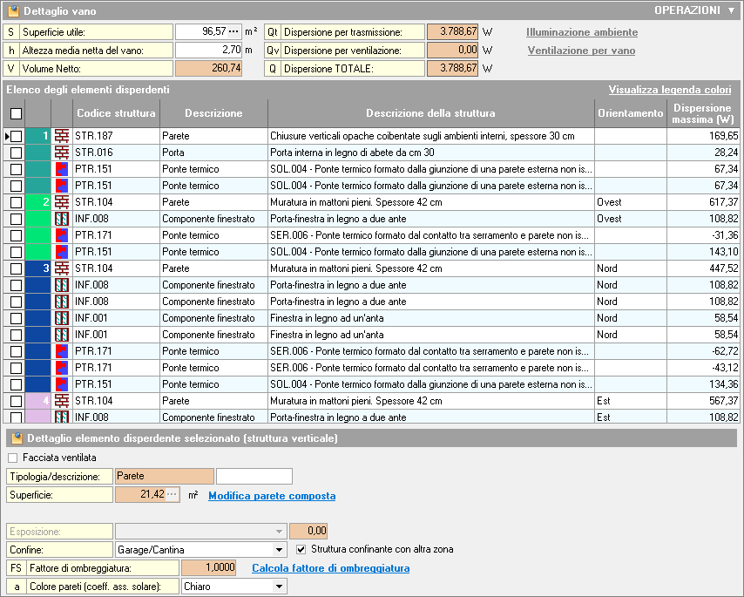Uncheck Struttura confinante con altra zona

coord(301,550)
